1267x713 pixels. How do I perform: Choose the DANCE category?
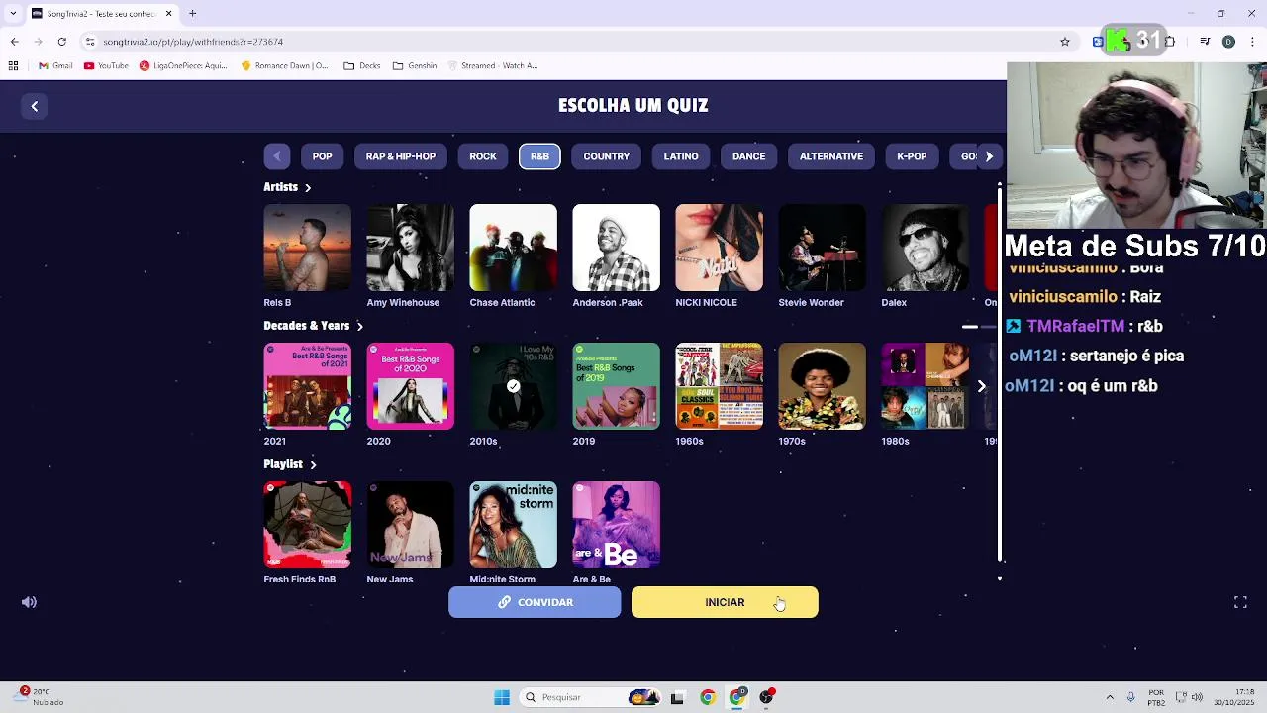pos(748,156)
